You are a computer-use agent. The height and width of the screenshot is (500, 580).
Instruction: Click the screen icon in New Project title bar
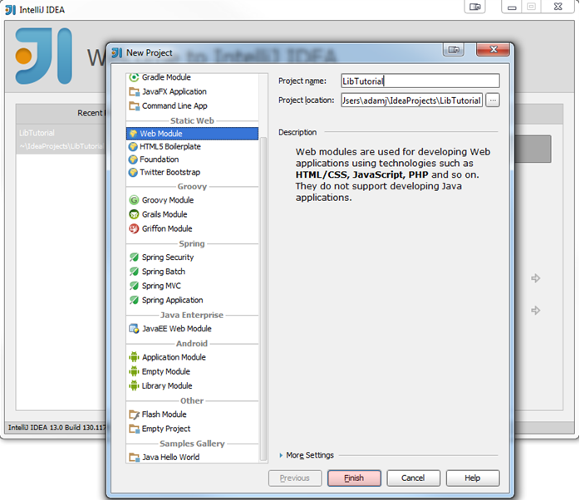click(x=454, y=50)
